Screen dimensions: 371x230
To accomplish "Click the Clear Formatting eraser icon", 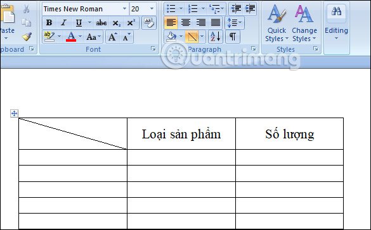I will (149, 23).
